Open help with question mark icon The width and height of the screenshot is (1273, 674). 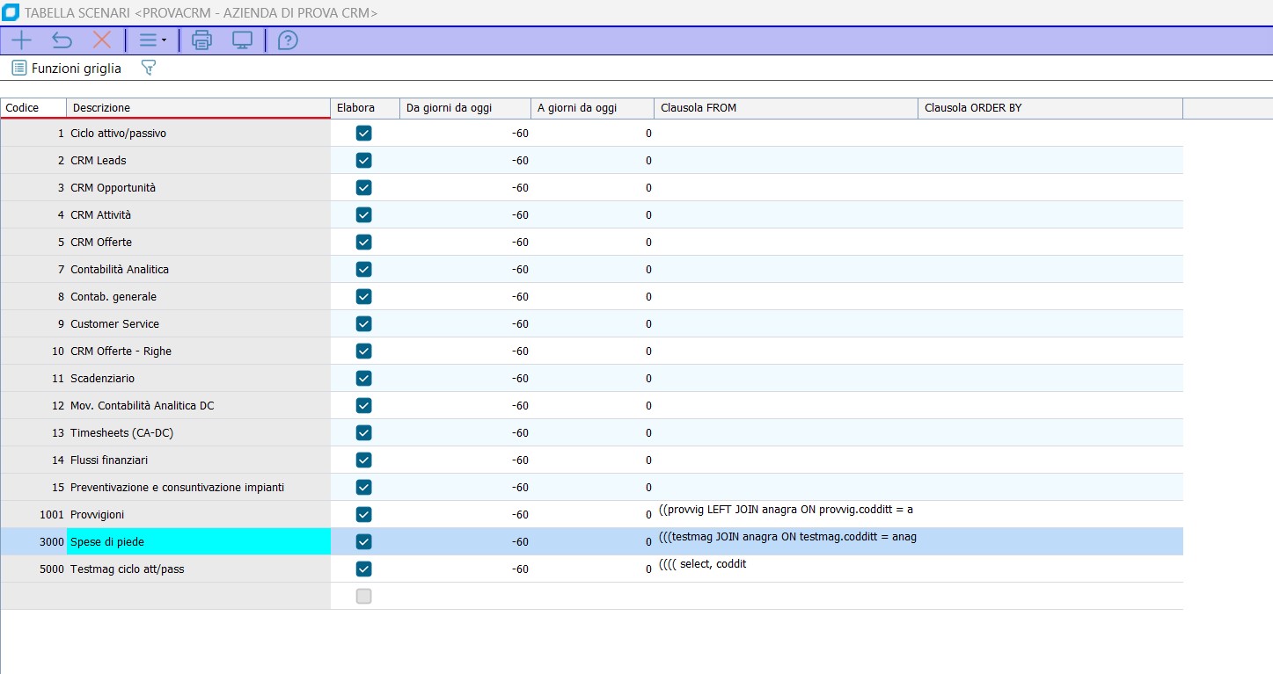click(x=288, y=40)
